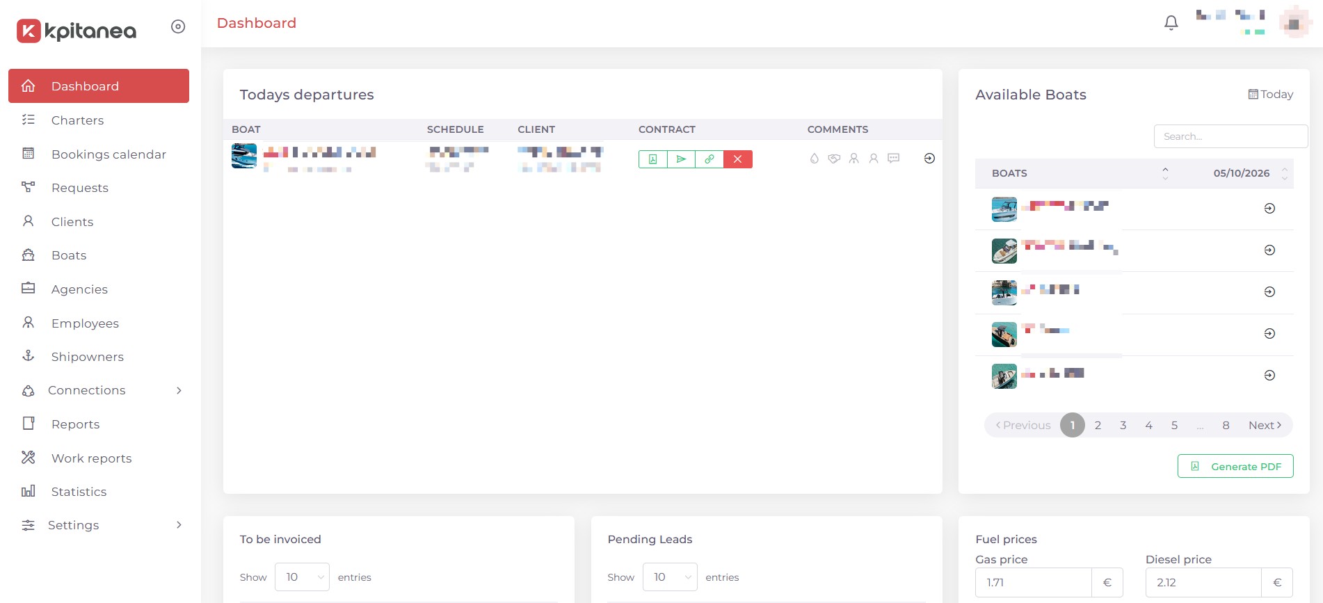
Task: Click the Statistics bar chart icon
Action: (29, 491)
